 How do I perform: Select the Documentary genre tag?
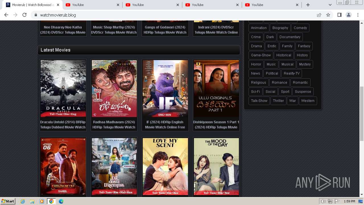[x=290, y=37]
